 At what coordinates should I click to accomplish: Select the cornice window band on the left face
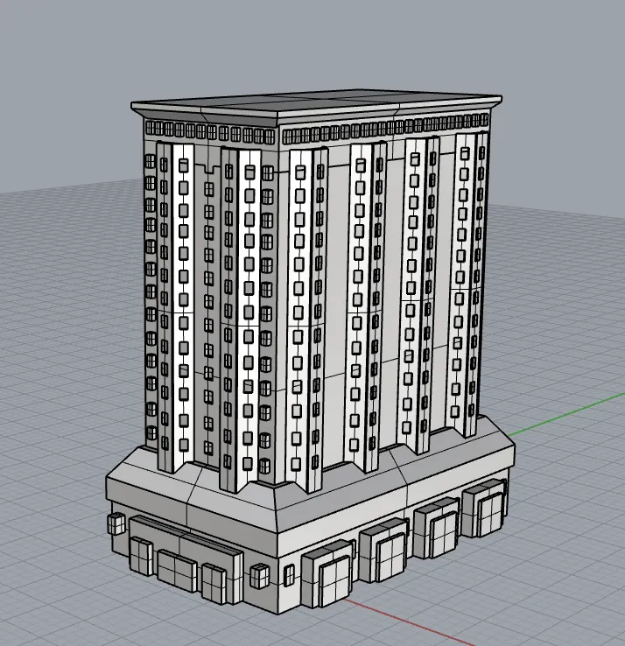click(210, 133)
